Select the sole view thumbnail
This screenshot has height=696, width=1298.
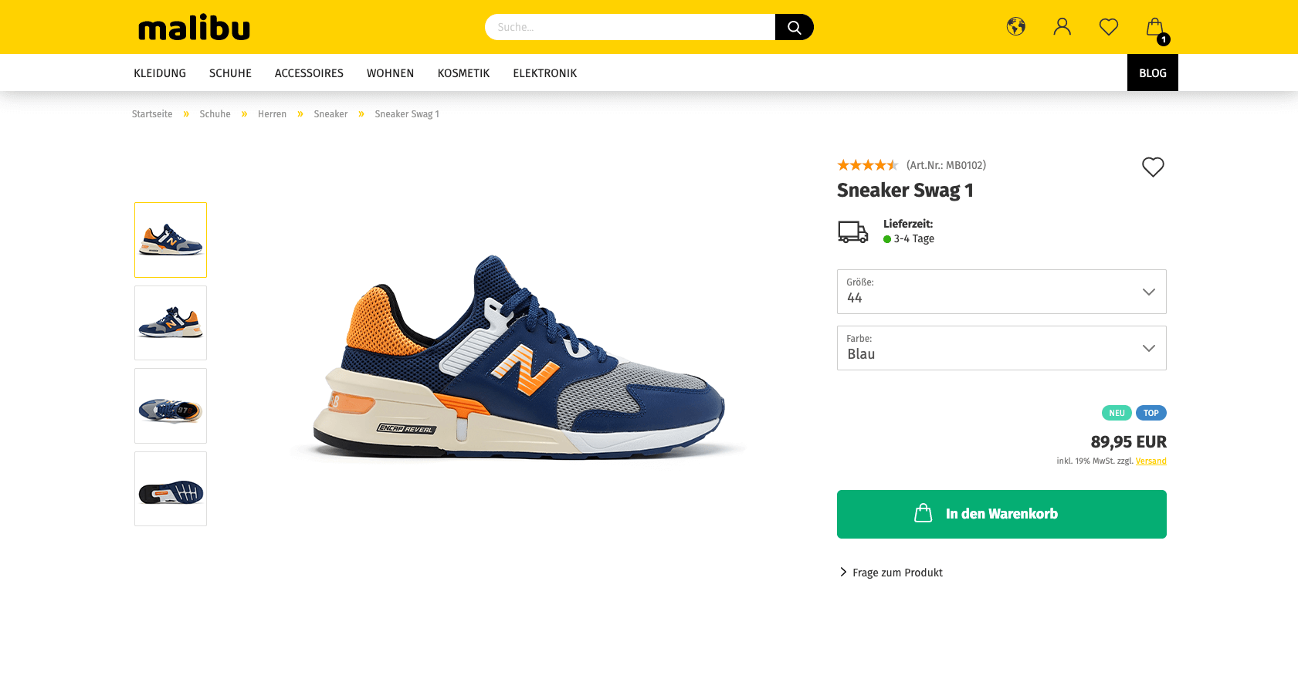tap(171, 489)
